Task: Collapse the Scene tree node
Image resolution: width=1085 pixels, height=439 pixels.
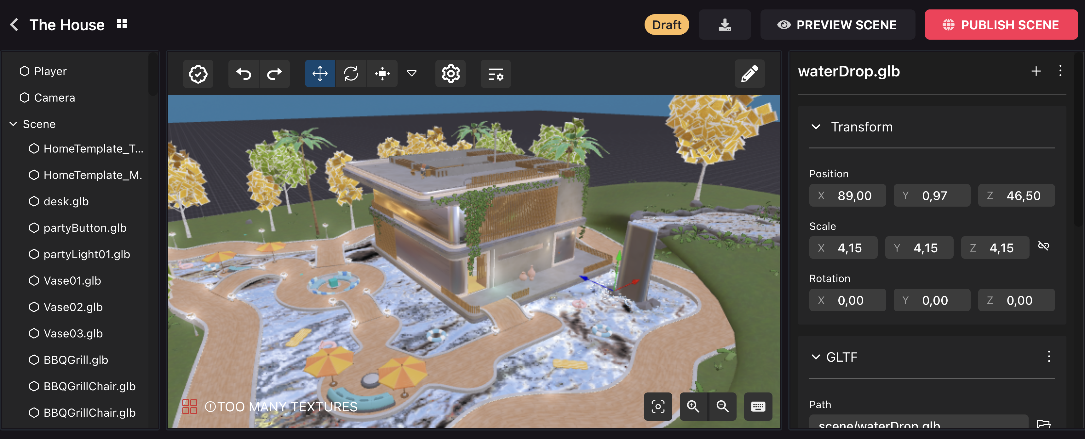Action: coord(14,124)
